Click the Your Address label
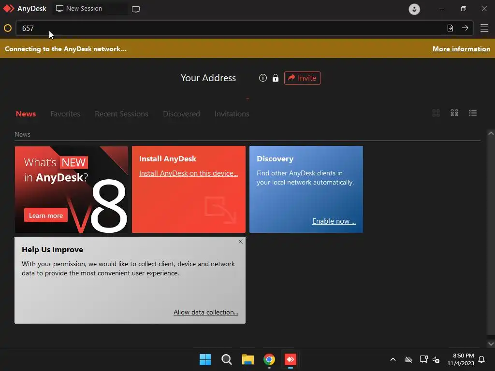The width and height of the screenshot is (495, 371). (x=208, y=78)
